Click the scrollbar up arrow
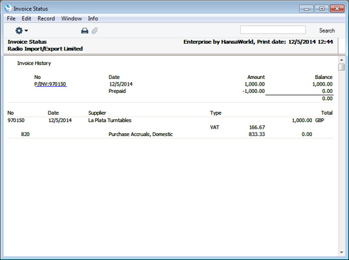 pos(342,60)
